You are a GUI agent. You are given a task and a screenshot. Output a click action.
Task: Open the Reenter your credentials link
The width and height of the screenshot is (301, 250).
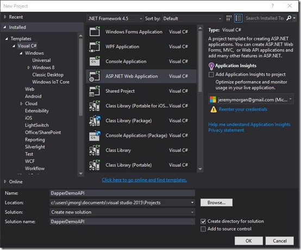click(243, 109)
